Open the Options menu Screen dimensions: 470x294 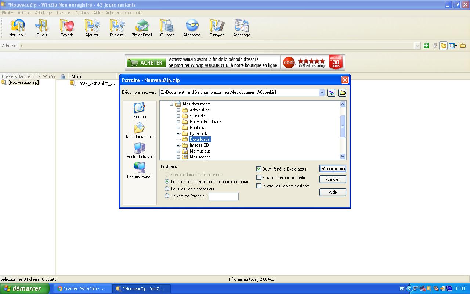tap(82, 13)
